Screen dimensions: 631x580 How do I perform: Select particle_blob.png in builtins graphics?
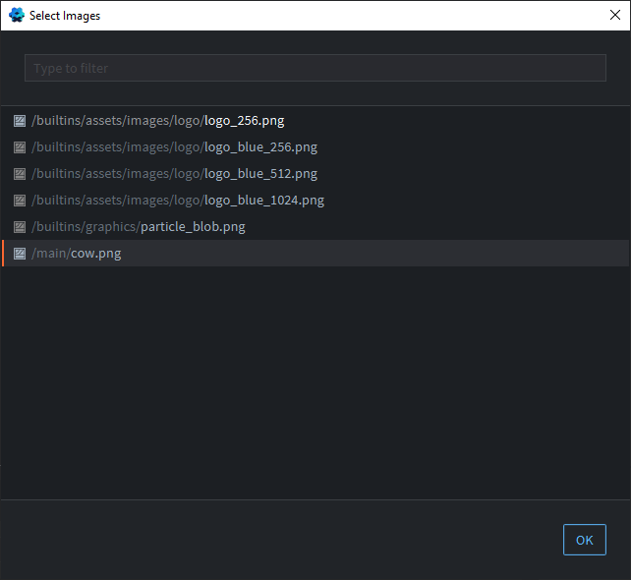pyautogui.click(x=315, y=227)
